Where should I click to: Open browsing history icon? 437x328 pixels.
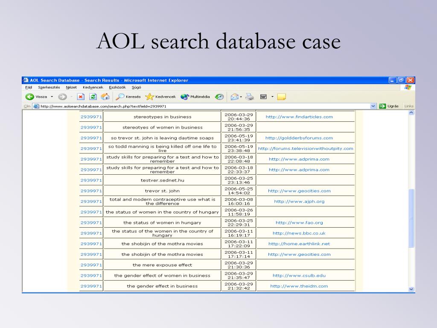pyautogui.click(x=219, y=97)
